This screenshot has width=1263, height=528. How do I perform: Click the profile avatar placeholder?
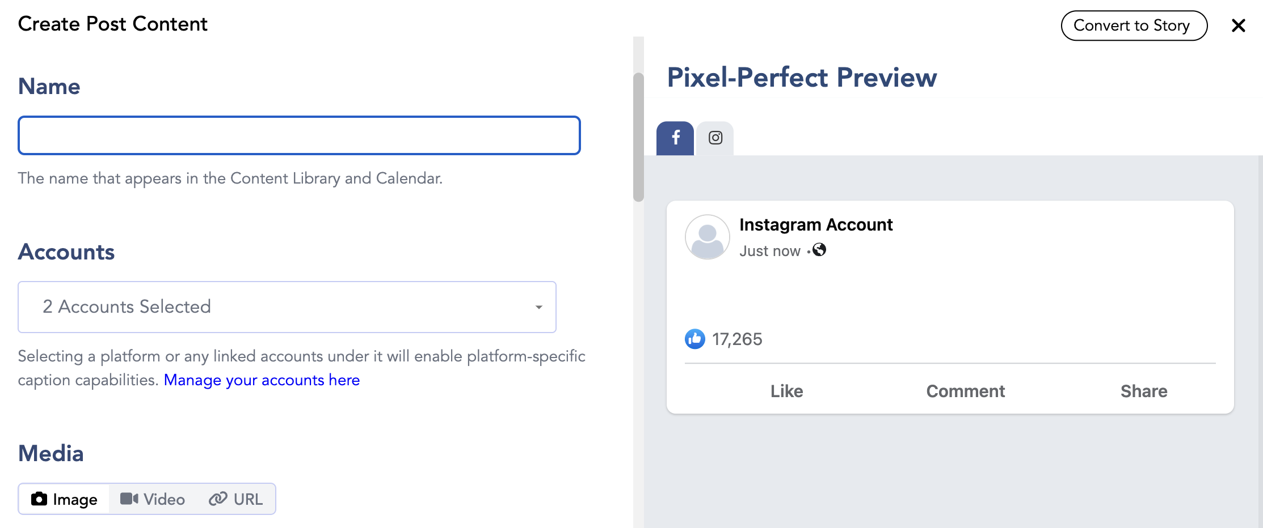[x=707, y=237]
